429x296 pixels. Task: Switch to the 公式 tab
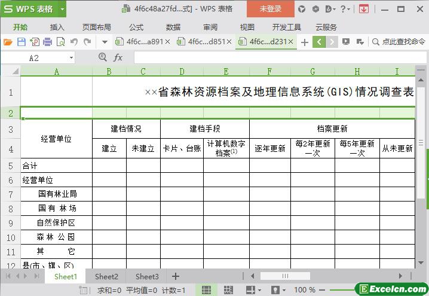click(136, 27)
